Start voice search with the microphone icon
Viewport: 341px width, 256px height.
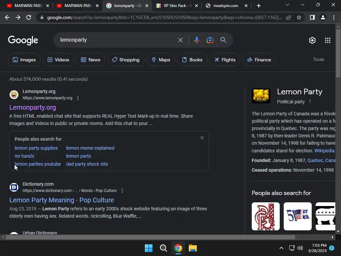click(196, 40)
